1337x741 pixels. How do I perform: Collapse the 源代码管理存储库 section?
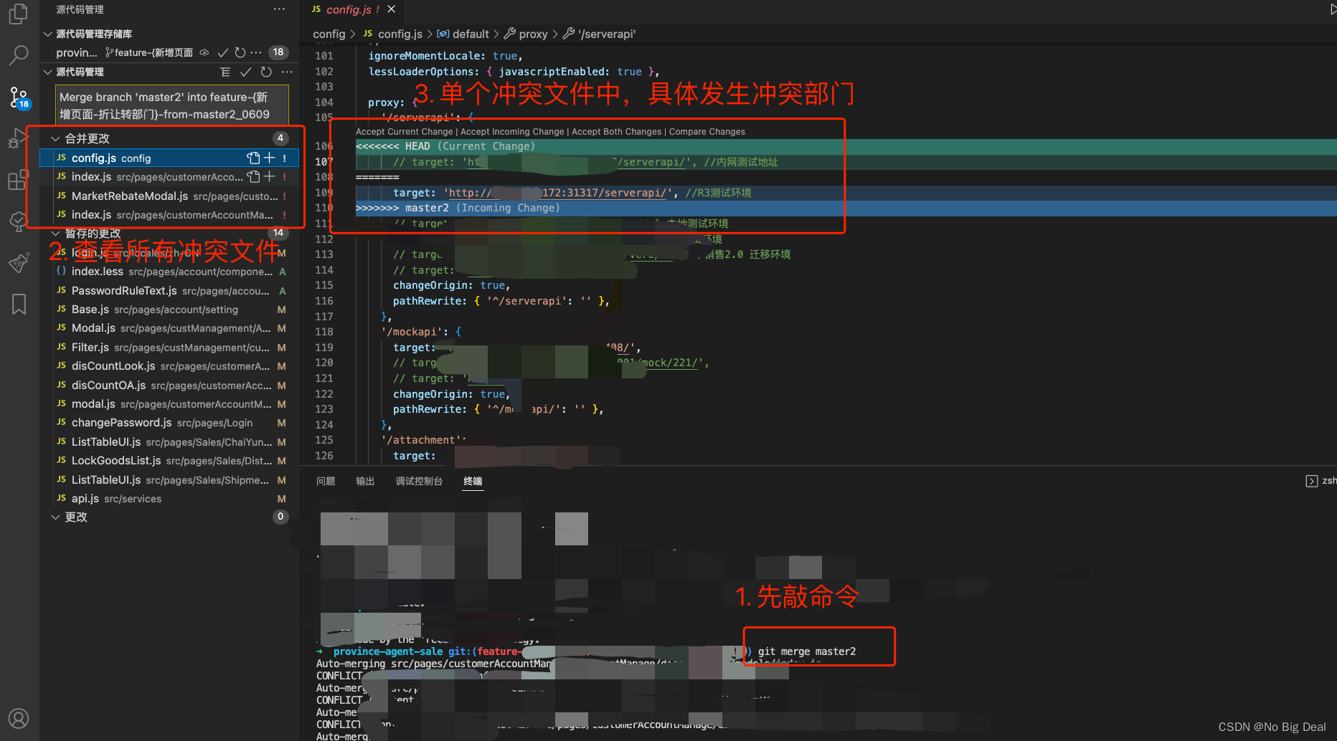click(47, 34)
